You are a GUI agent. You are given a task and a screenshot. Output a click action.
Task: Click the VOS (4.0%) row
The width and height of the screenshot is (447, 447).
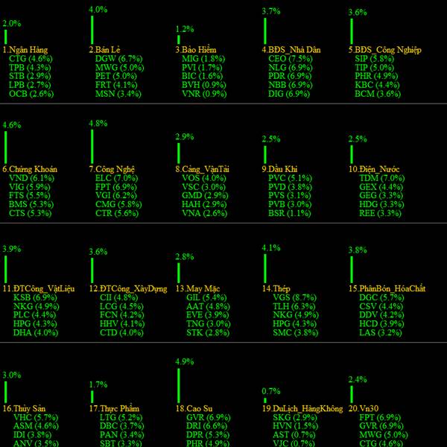click(204, 178)
